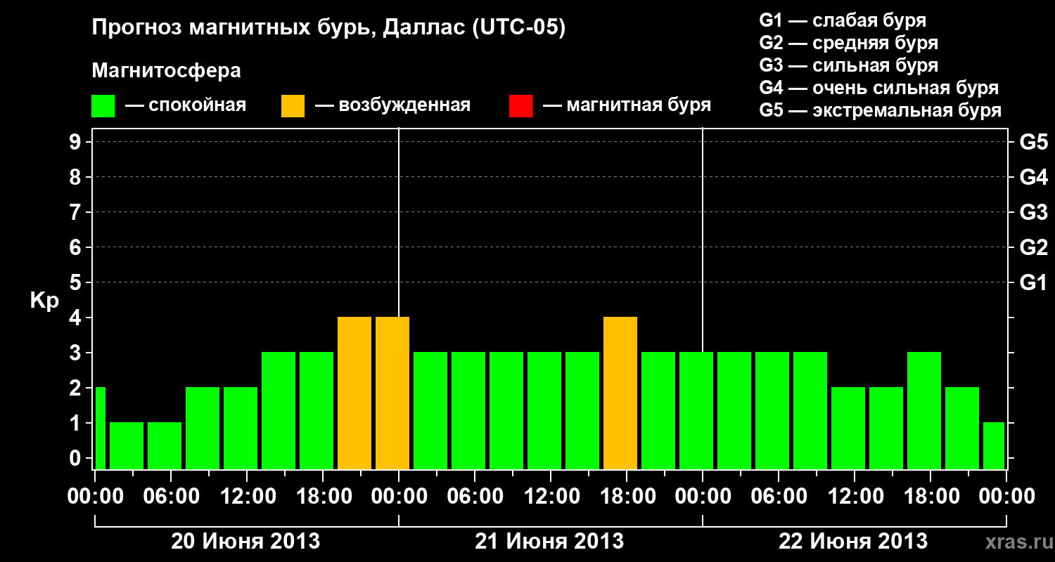
Task: Click the orange bar just after 18:00 on 20 June
Action: tap(354, 393)
